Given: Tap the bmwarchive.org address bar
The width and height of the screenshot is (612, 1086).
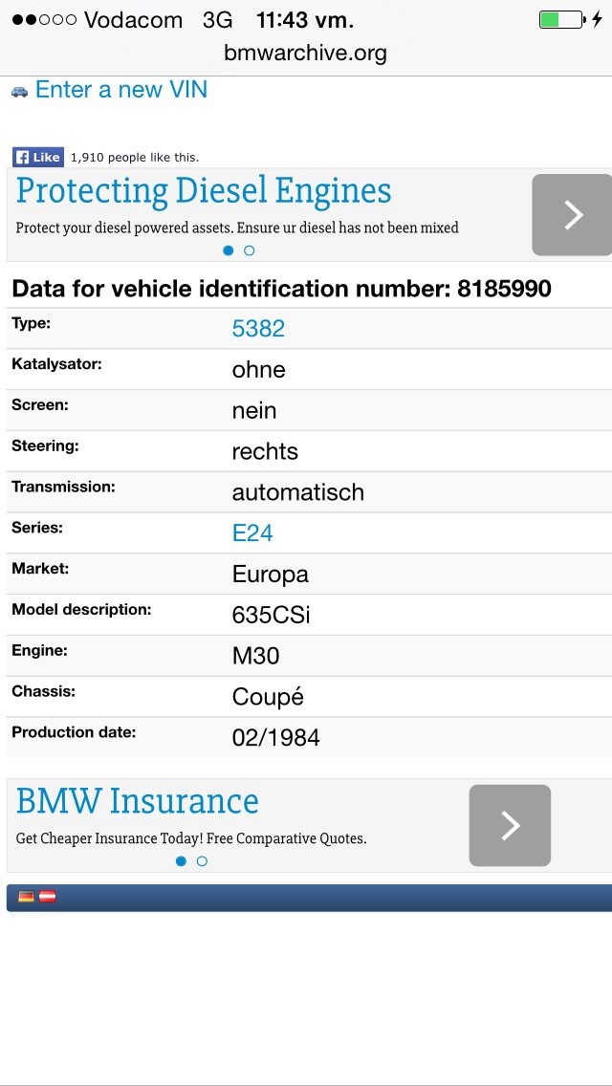Looking at the screenshot, I should (x=306, y=54).
